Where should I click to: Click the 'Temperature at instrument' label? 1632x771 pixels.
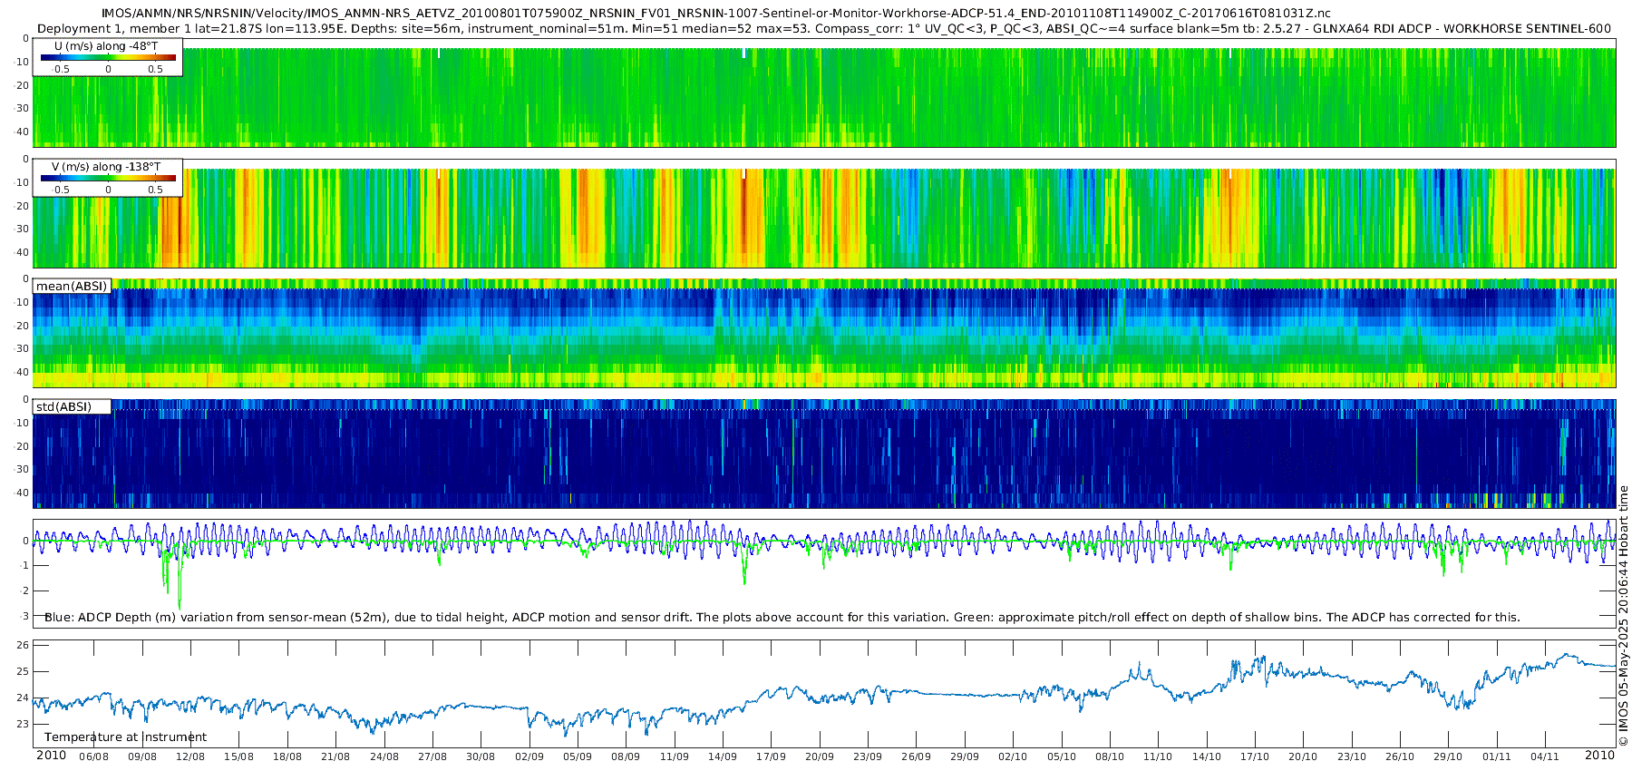(125, 737)
